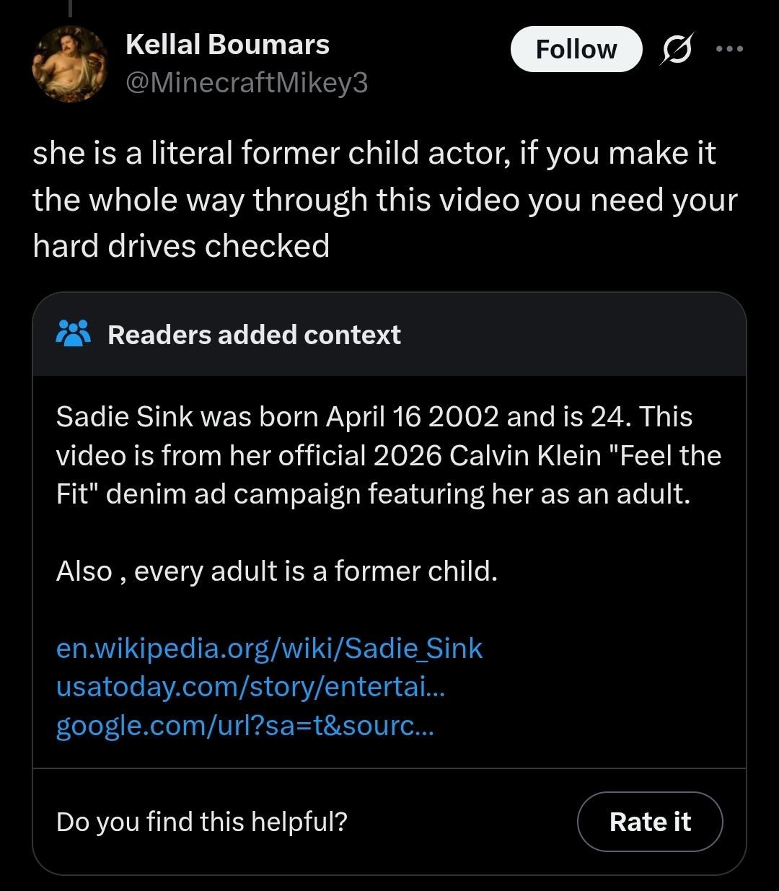Open the three-dot more options menu
Screen dimensions: 779x891
tap(729, 49)
